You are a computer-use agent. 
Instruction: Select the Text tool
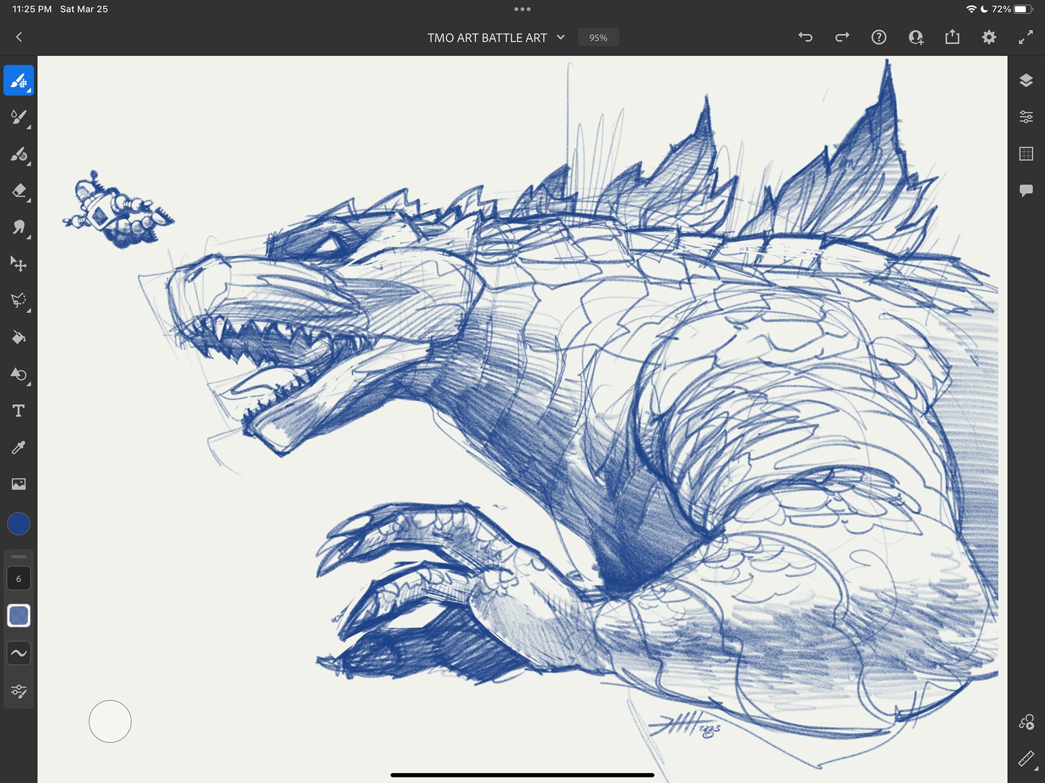coord(19,411)
